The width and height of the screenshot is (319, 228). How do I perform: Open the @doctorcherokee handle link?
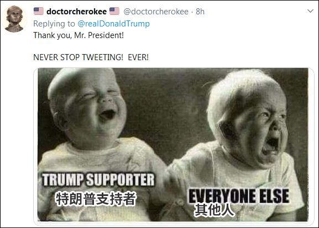[x=156, y=12]
